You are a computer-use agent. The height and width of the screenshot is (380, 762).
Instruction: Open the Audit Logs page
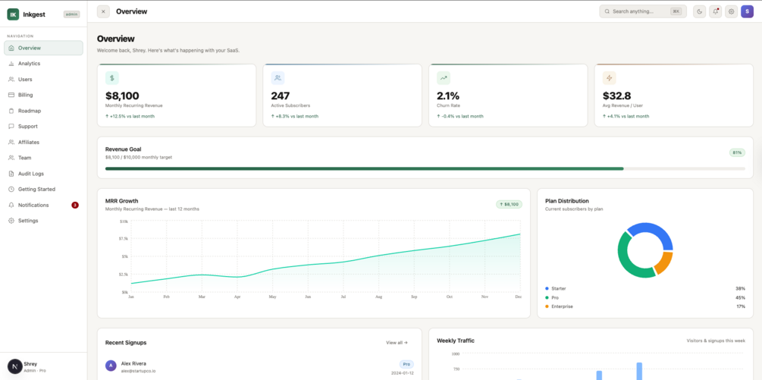click(x=43, y=174)
